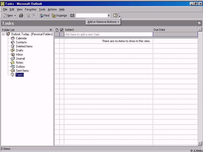The image size is (203, 152).
Task: Click the Calendar folder icon
Action: point(13,38)
